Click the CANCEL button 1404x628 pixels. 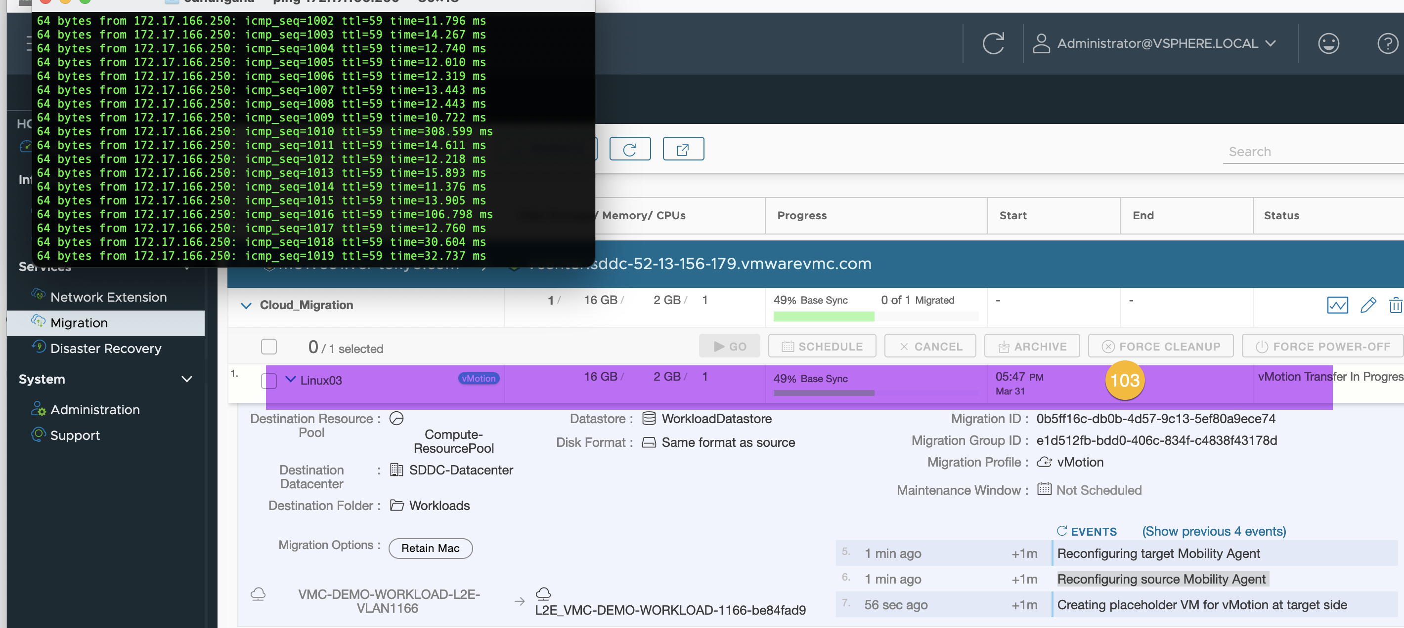pos(930,346)
